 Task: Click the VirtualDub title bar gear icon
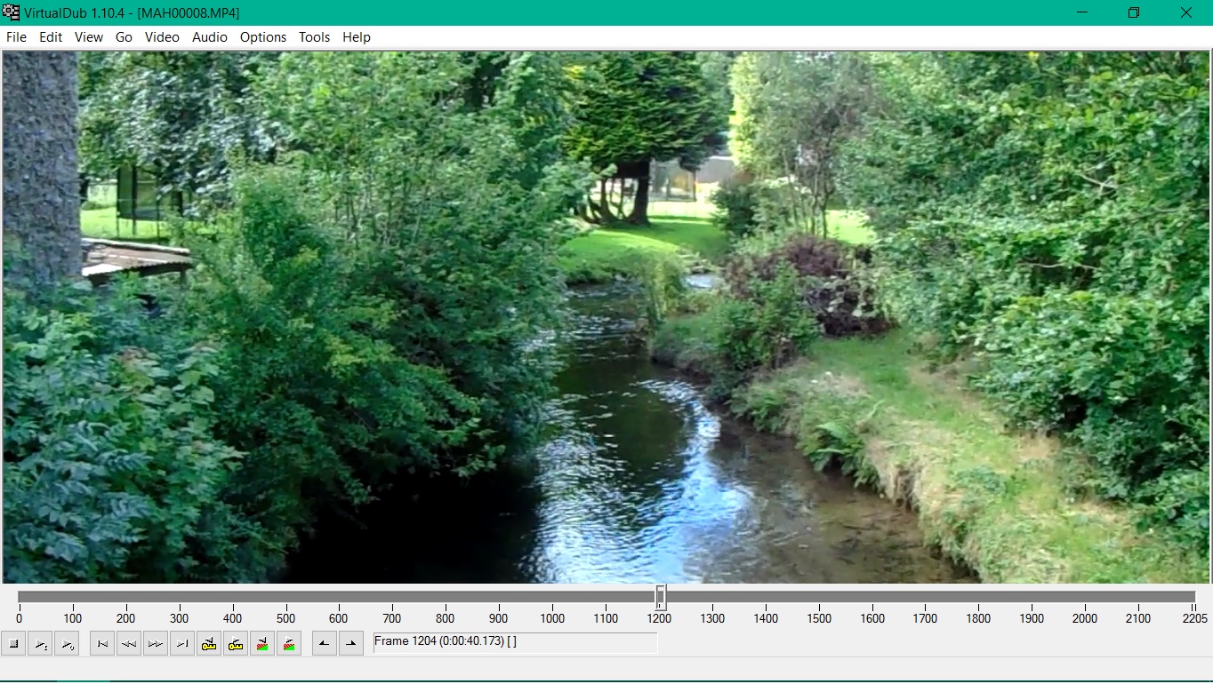click(x=11, y=12)
